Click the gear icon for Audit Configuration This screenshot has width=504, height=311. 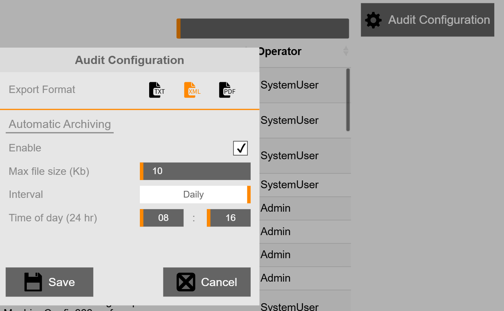click(373, 20)
